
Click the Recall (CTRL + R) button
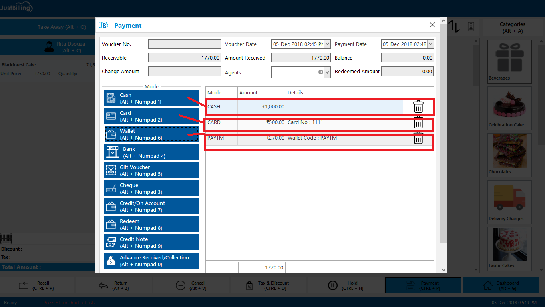tap(38, 285)
